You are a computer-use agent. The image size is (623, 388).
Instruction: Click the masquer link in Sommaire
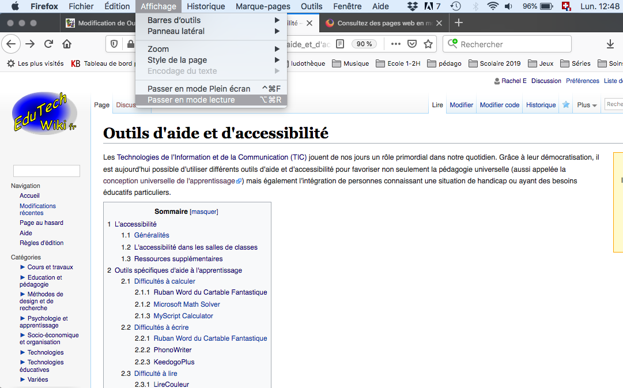tap(204, 212)
